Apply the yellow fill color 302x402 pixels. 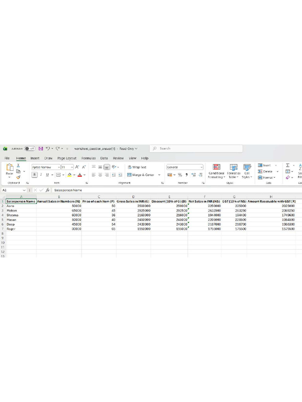69,175
